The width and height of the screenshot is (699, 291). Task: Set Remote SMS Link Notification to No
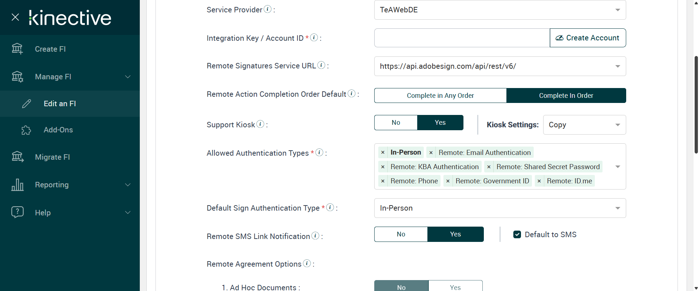click(401, 234)
